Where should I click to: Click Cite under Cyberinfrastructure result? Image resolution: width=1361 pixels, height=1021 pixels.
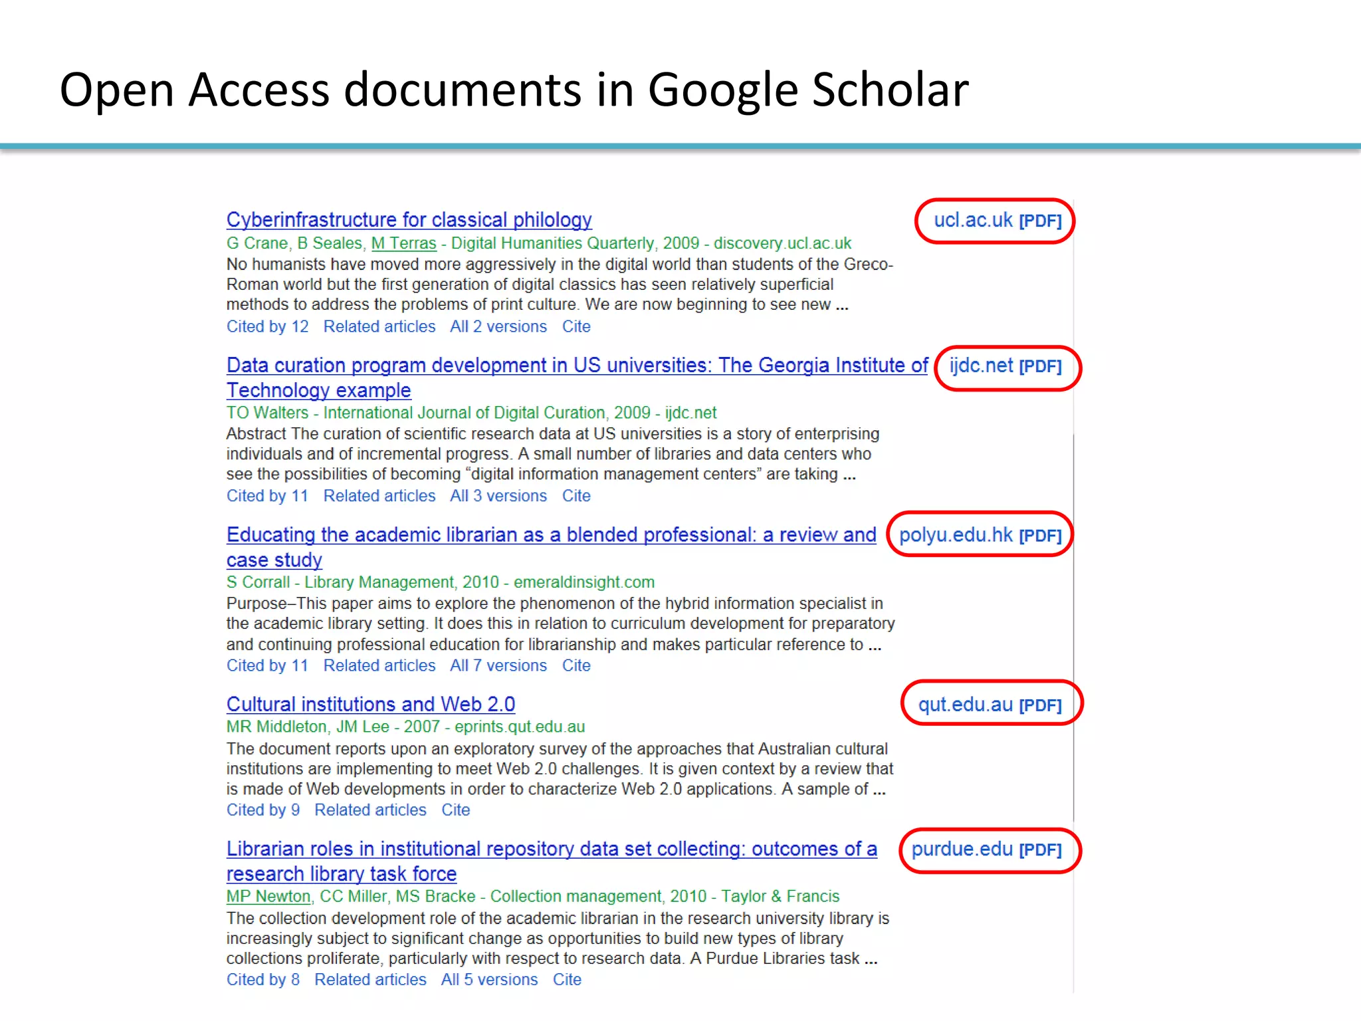tap(576, 326)
